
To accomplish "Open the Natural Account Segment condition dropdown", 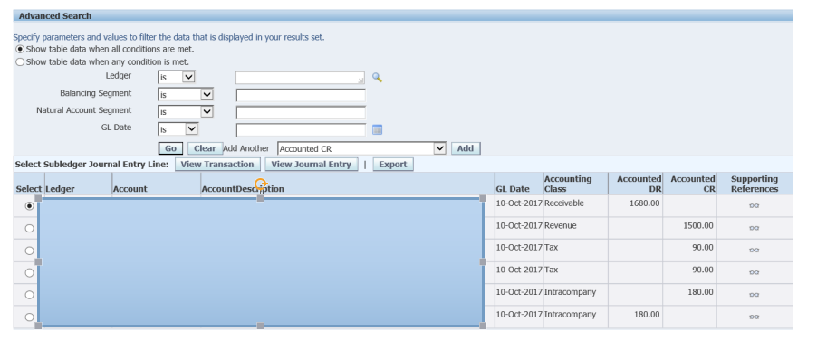I will tap(186, 112).
